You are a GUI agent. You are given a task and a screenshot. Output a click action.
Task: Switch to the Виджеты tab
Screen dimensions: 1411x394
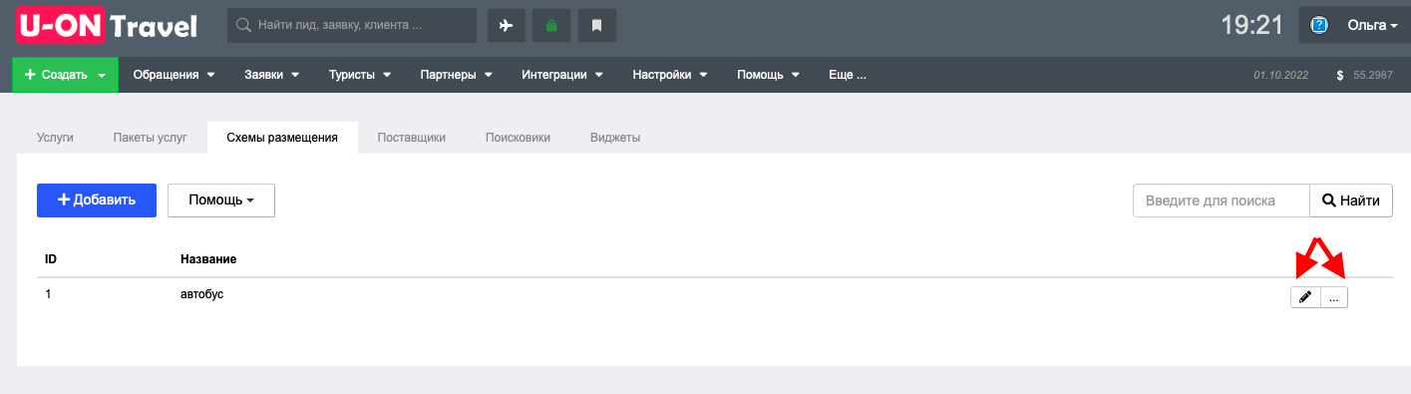click(x=615, y=138)
